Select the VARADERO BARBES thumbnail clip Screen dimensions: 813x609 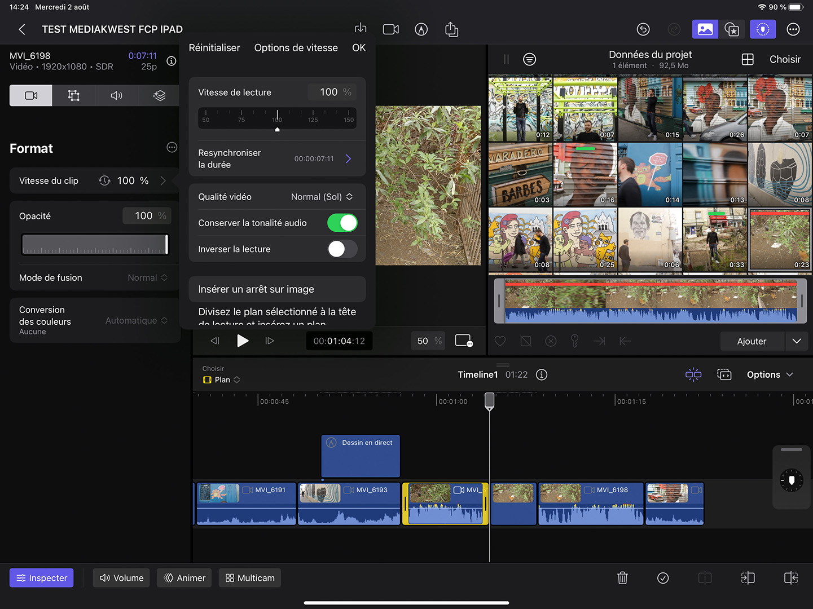[520, 175]
